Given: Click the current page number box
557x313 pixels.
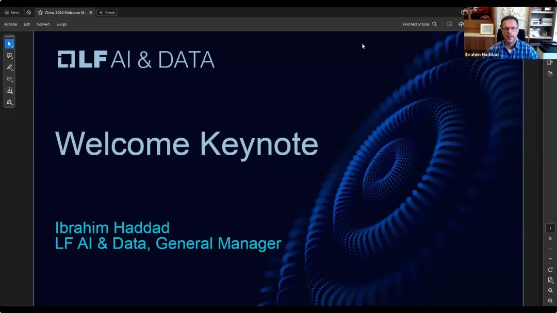Looking at the screenshot, I should [550, 228].
